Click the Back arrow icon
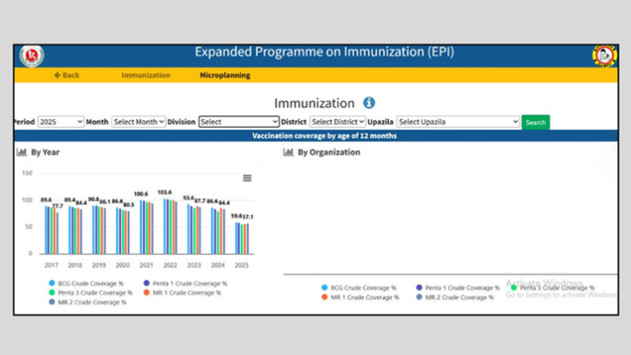631x355 pixels. click(x=57, y=76)
